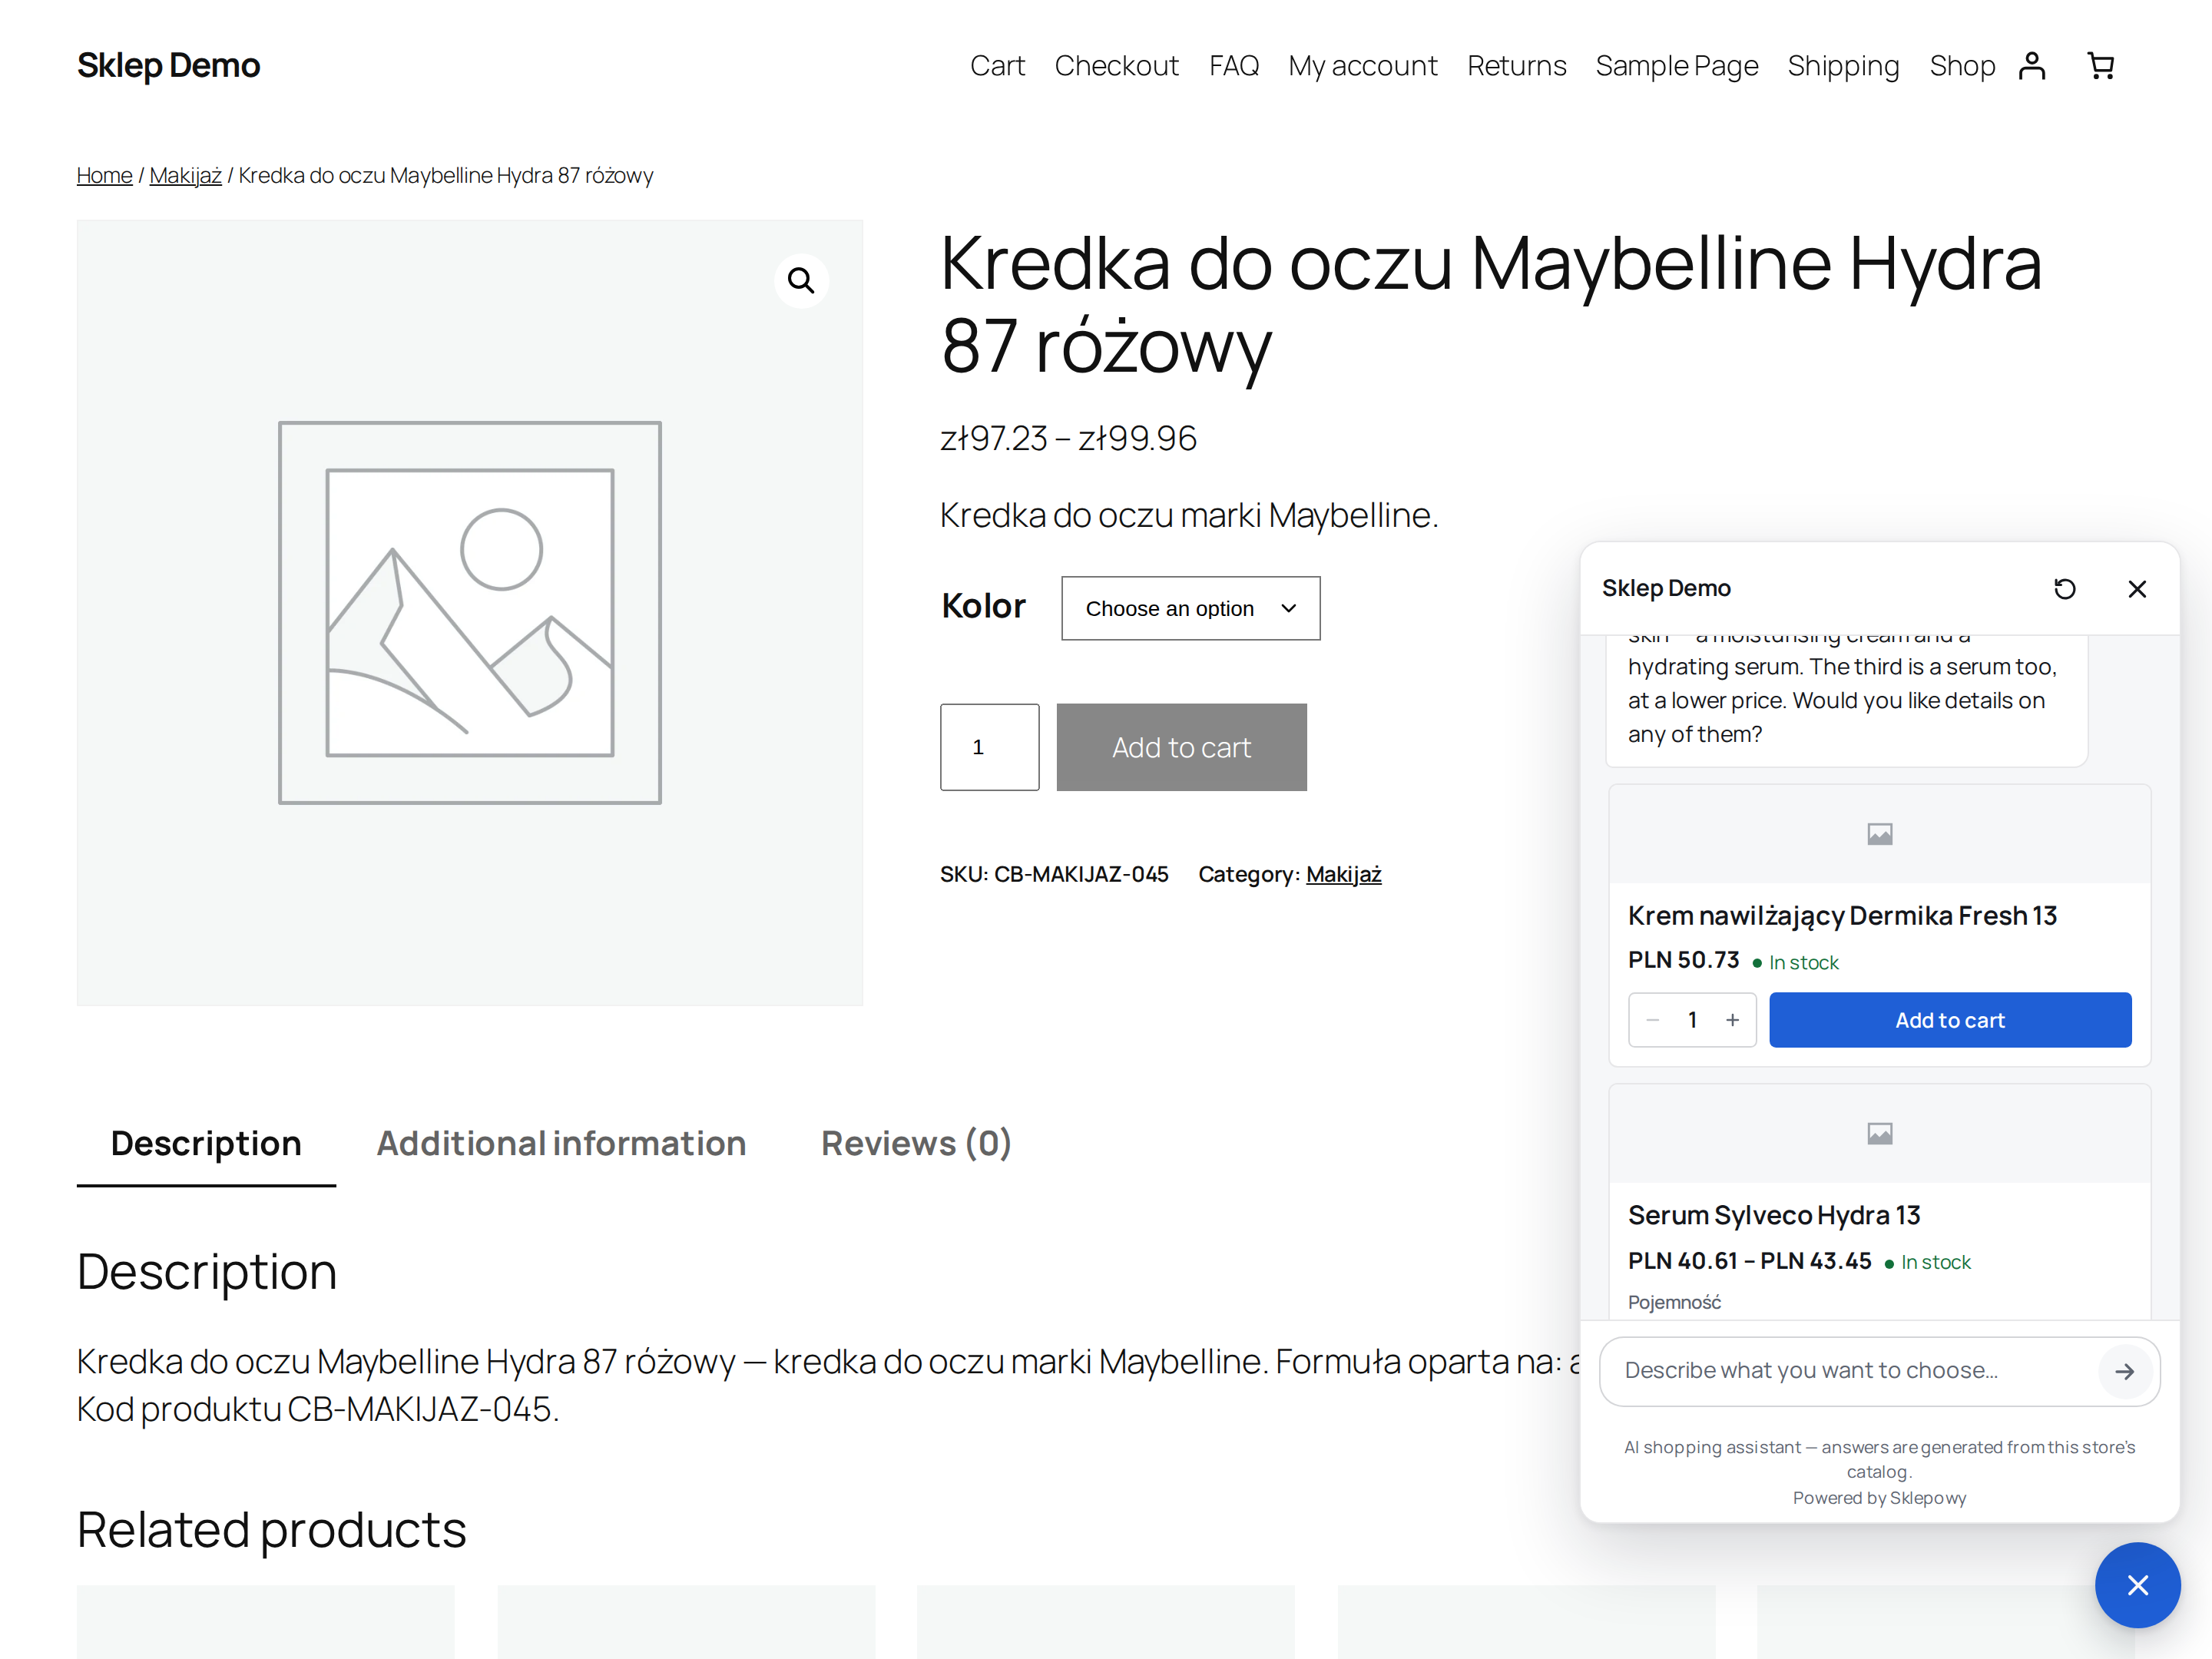Click the grey Add to cart button

click(1182, 747)
